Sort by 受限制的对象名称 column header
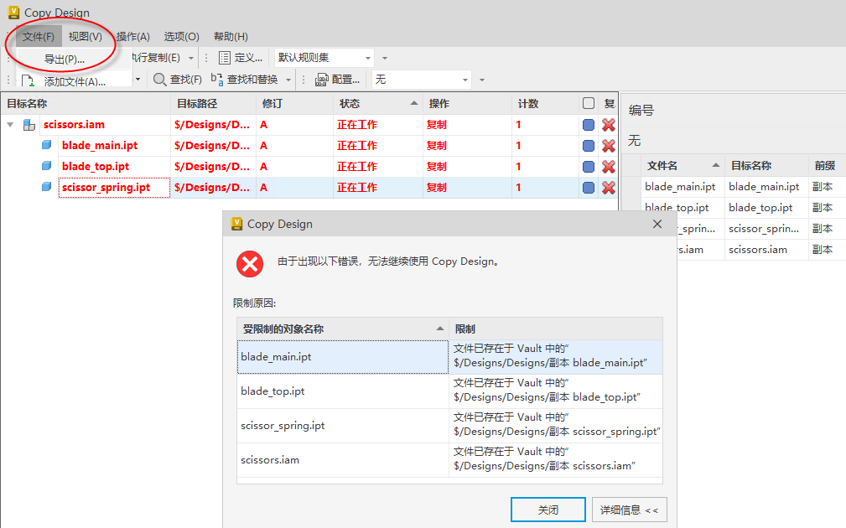The image size is (846, 528). (x=343, y=329)
